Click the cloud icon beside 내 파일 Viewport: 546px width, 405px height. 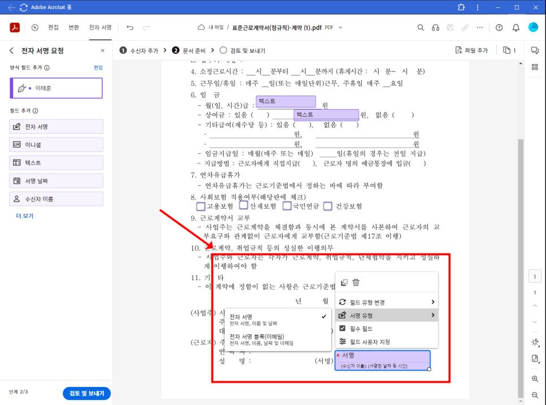[x=201, y=27]
